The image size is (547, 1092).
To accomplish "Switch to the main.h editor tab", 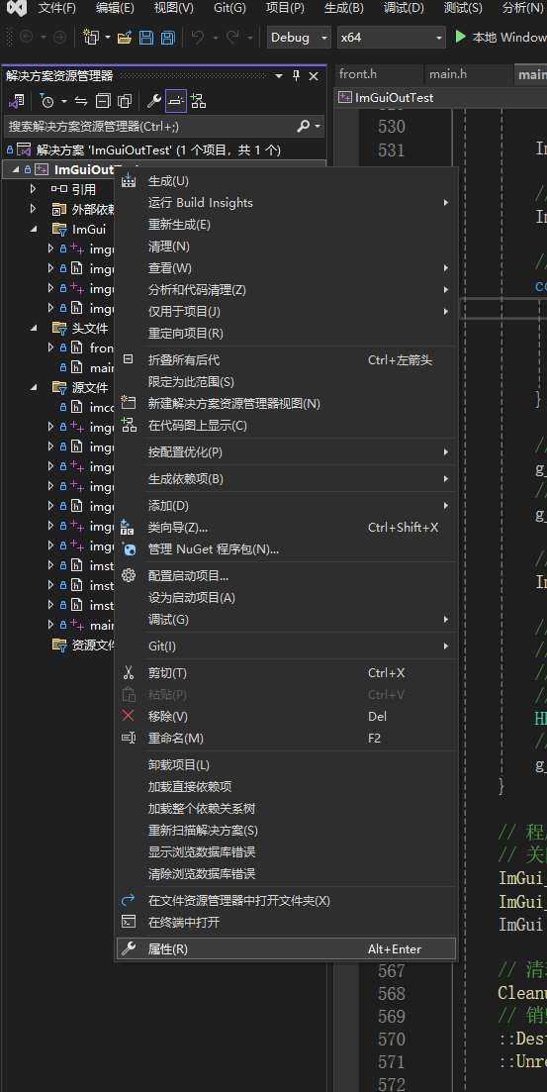I will 468,74.
